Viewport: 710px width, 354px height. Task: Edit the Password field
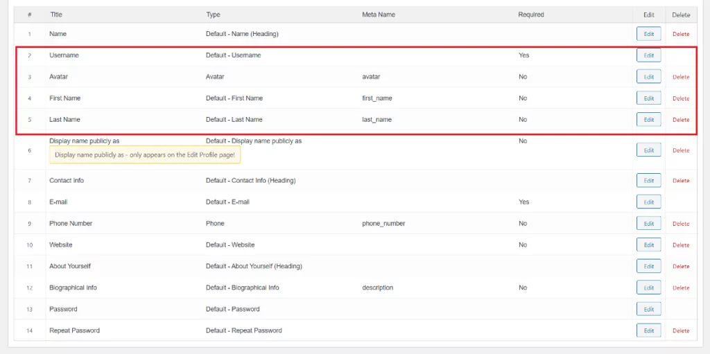[648, 310]
